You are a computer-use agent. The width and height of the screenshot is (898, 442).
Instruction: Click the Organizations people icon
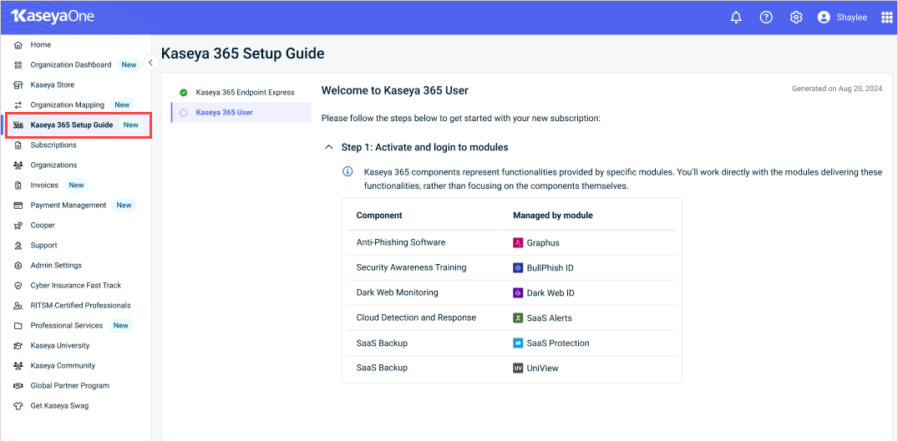pos(18,165)
